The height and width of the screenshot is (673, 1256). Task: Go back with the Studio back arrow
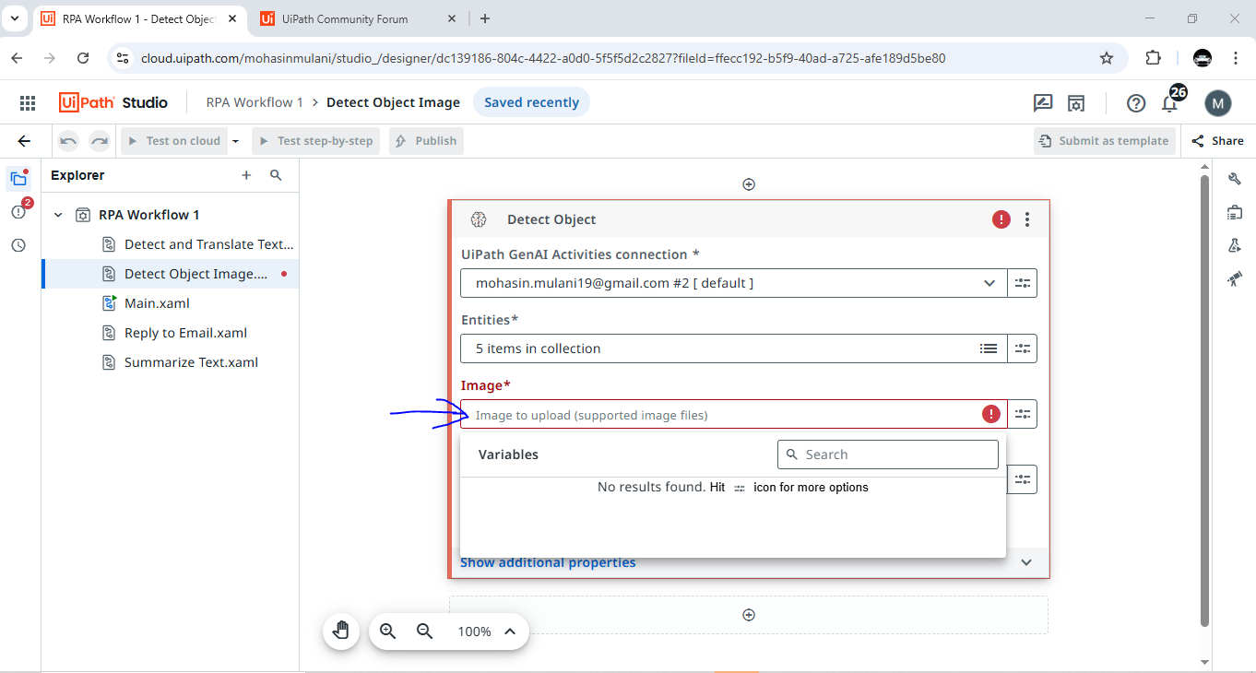(24, 141)
